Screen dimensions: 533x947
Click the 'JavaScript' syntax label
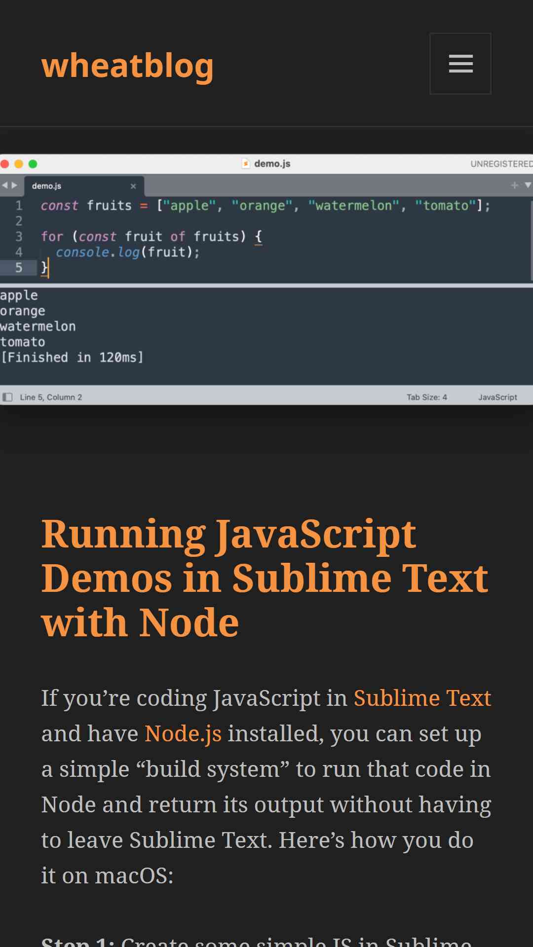click(497, 397)
